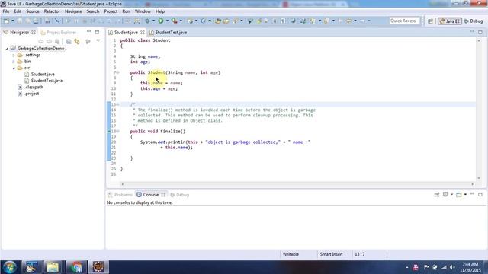The width and height of the screenshot is (488, 274).
Task: Click the Debug bug toolbar icon
Action: (x=147, y=21)
